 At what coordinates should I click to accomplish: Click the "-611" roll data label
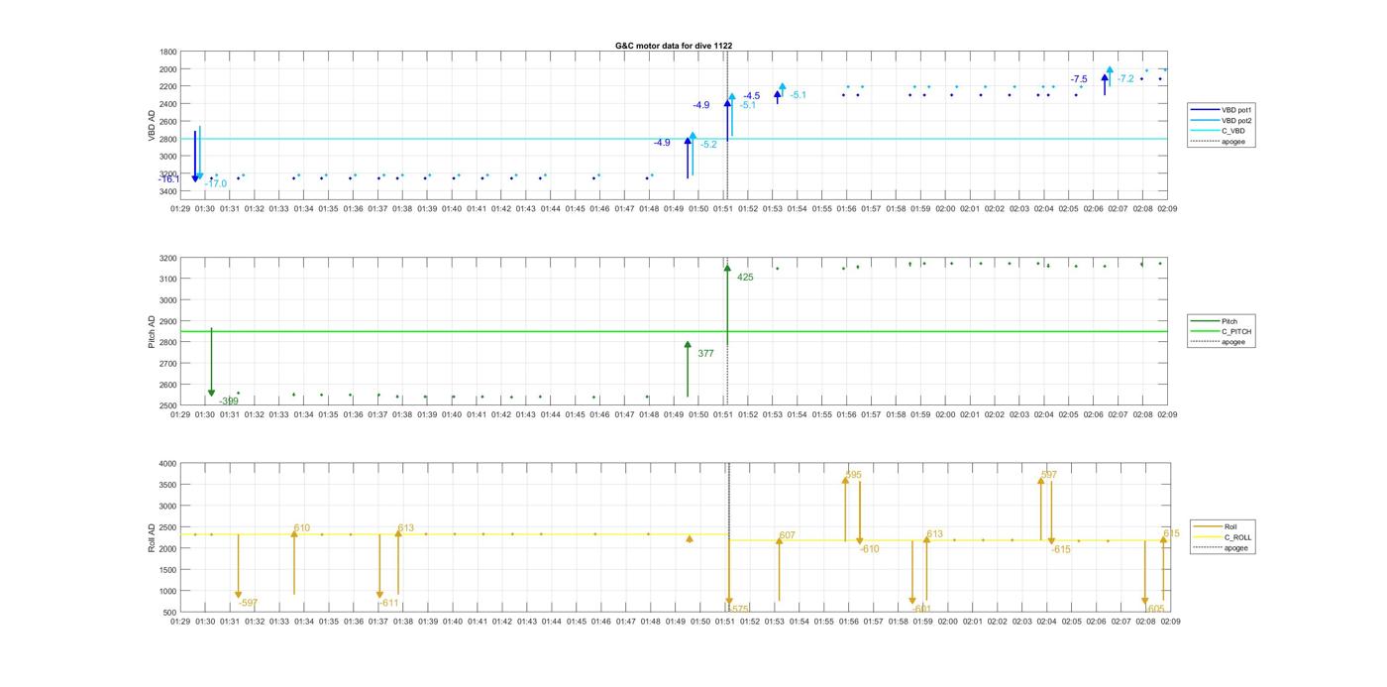[389, 603]
